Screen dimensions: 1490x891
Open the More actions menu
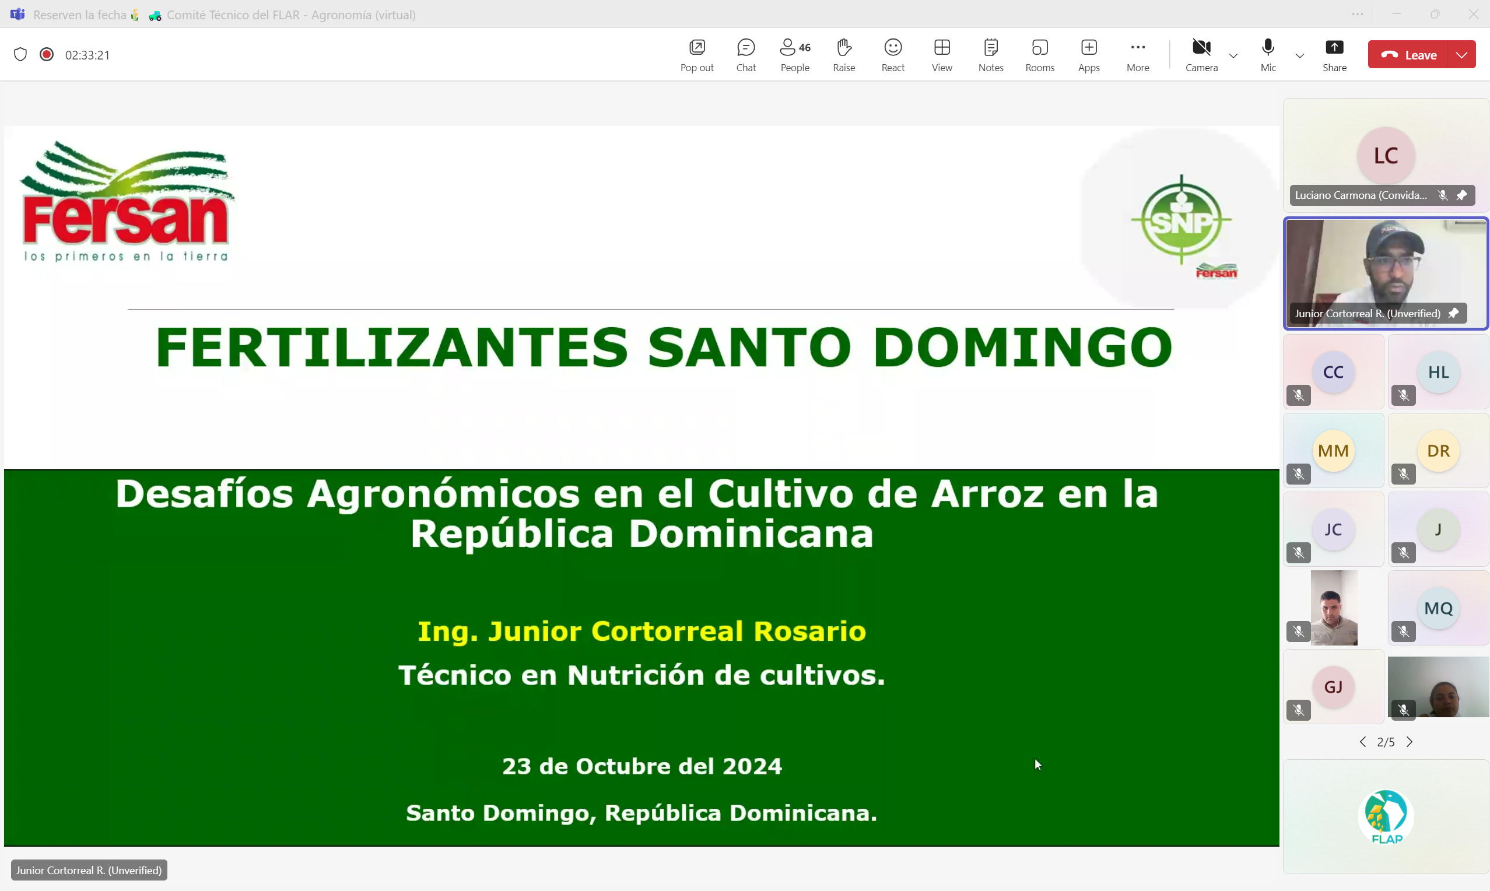(1138, 55)
